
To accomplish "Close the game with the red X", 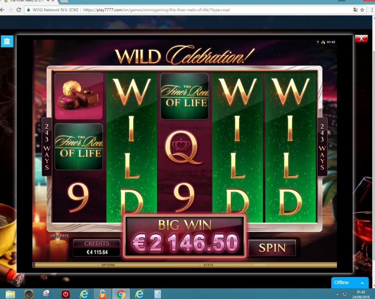I will [361, 39].
